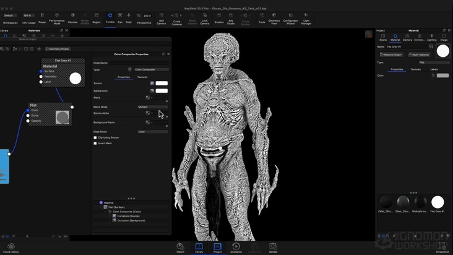Toggle the Project panel in bottom bar

click(x=217, y=248)
